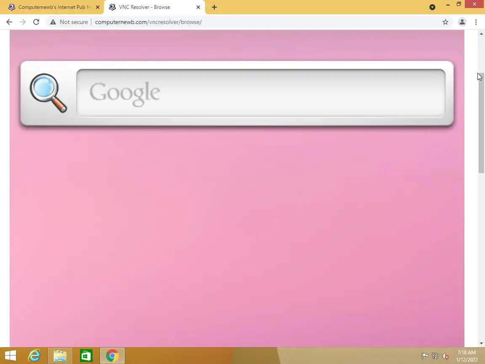Open Action Center flag icon
The height and width of the screenshot is (364, 485).
click(425, 356)
